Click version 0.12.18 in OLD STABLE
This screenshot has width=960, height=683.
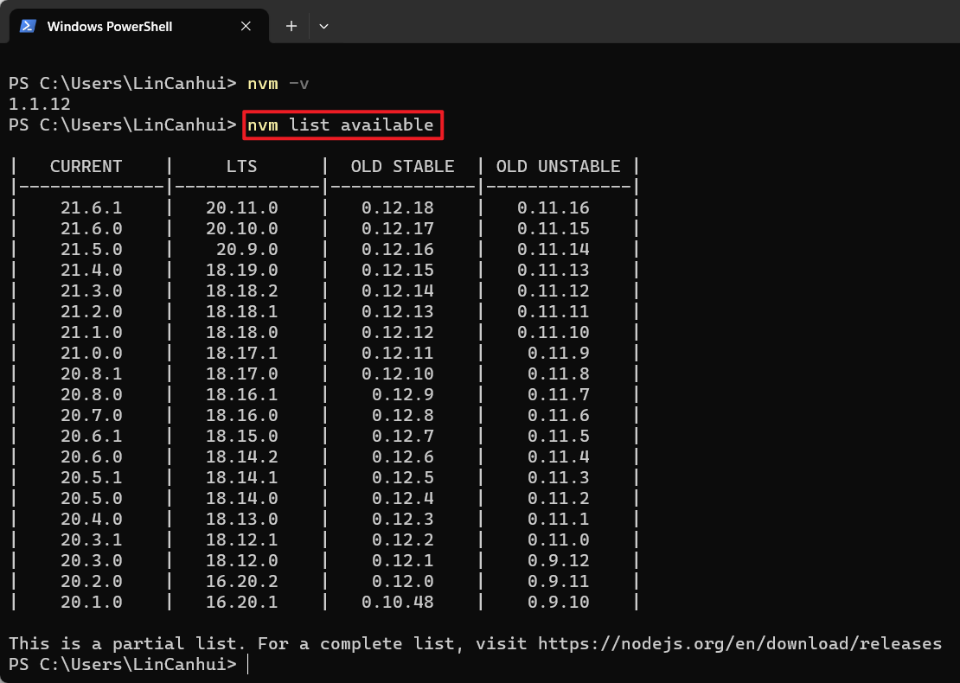coord(397,207)
